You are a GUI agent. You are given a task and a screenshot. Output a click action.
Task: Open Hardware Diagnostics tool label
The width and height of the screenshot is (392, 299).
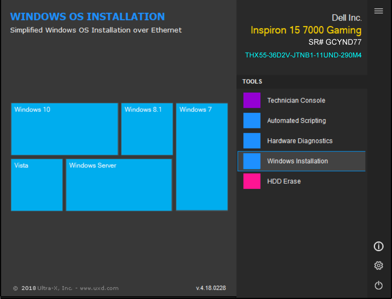pos(300,141)
